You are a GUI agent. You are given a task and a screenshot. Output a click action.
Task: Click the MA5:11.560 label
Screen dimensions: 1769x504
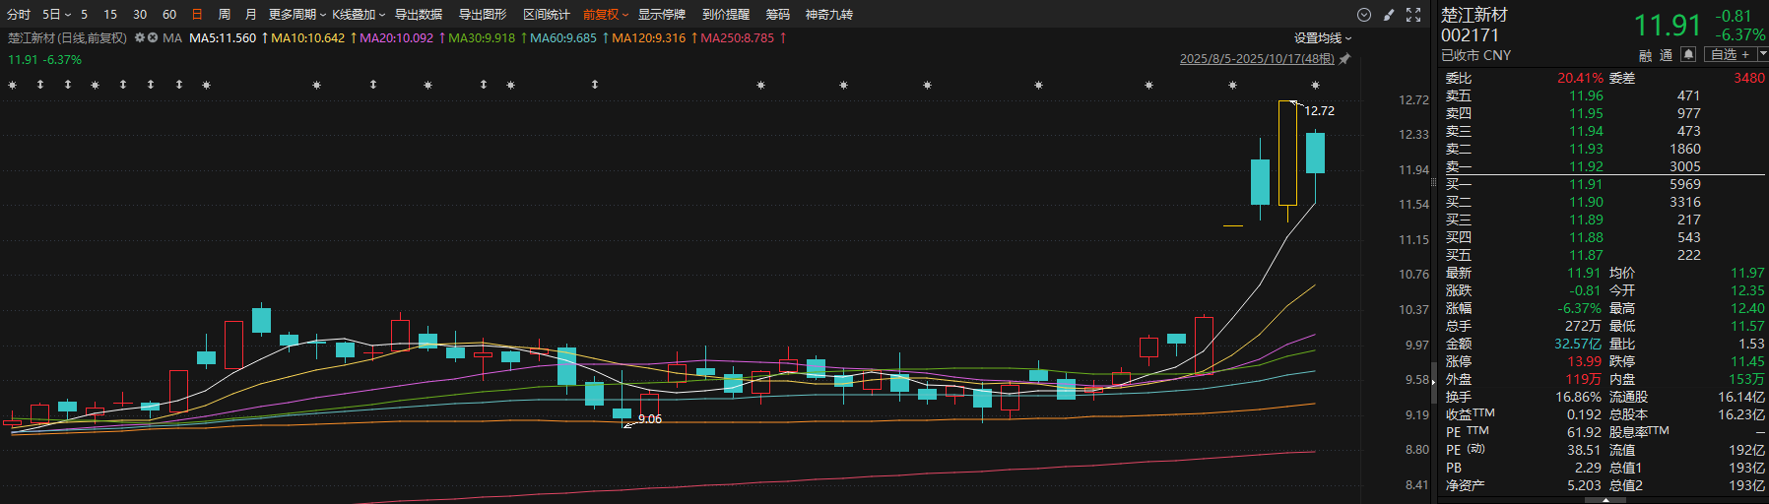[223, 38]
